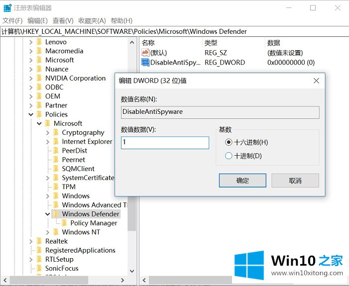Collapse the Policies registry key
349x286 pixels.
click(31, 114)
